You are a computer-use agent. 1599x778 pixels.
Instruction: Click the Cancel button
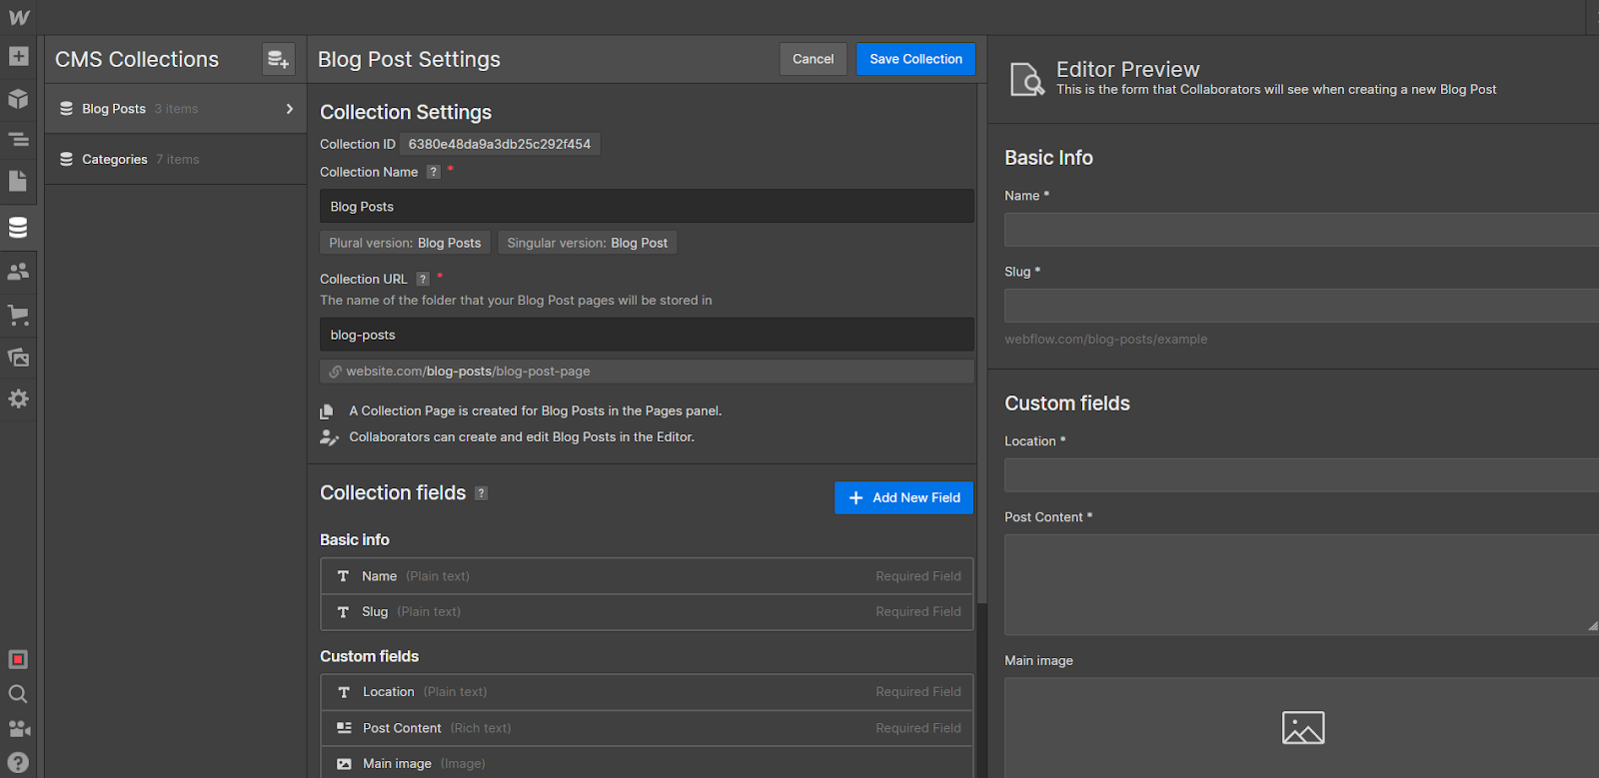tap(813, 59)
